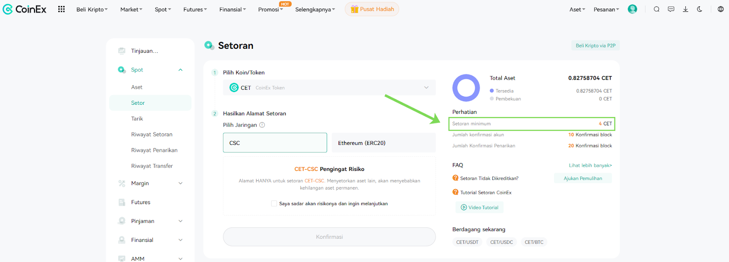Click the search magnifier icon

pos(657,9)
